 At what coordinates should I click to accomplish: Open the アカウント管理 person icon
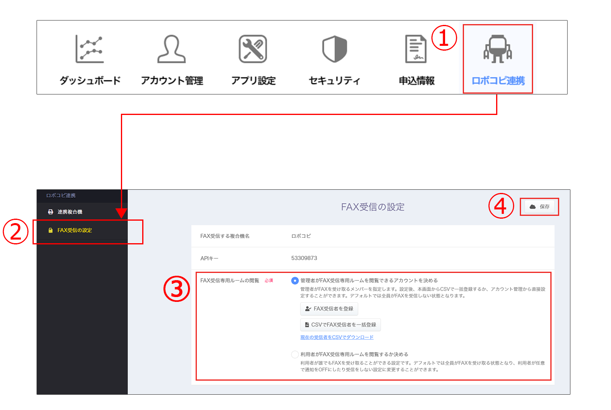(172, 49)
